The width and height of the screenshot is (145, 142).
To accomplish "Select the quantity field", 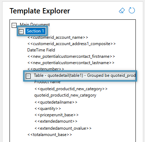I will click(x=48, y=109).
